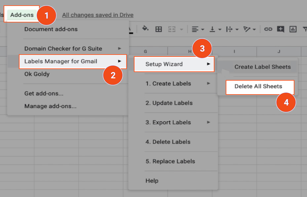
Task: Select column G header
Action: 145,52
